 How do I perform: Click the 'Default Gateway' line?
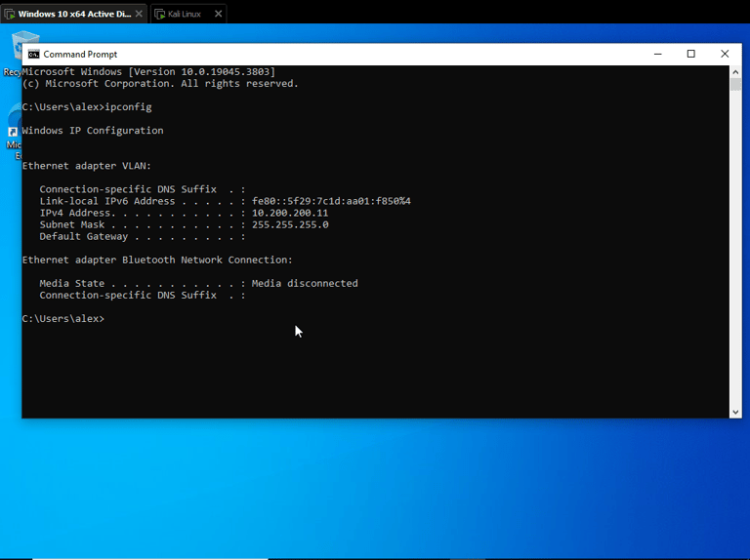143,236
